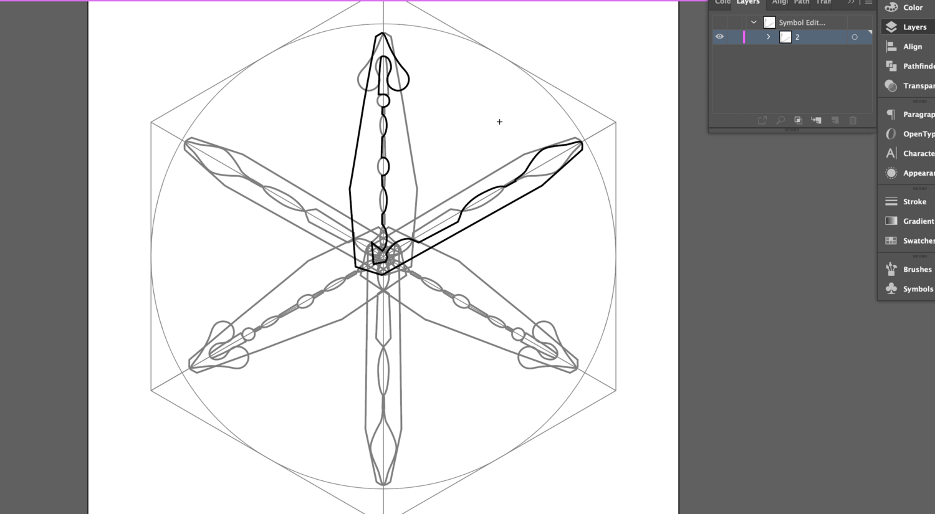Click the Locate Object magnifier icon

[780, 120]
